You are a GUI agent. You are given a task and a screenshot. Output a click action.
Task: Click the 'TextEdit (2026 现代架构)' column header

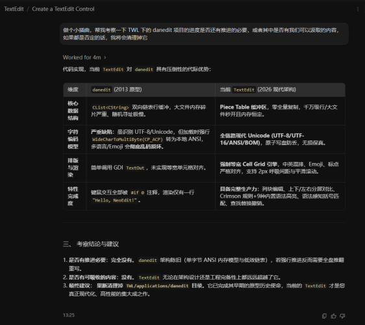tap(281, 90)
